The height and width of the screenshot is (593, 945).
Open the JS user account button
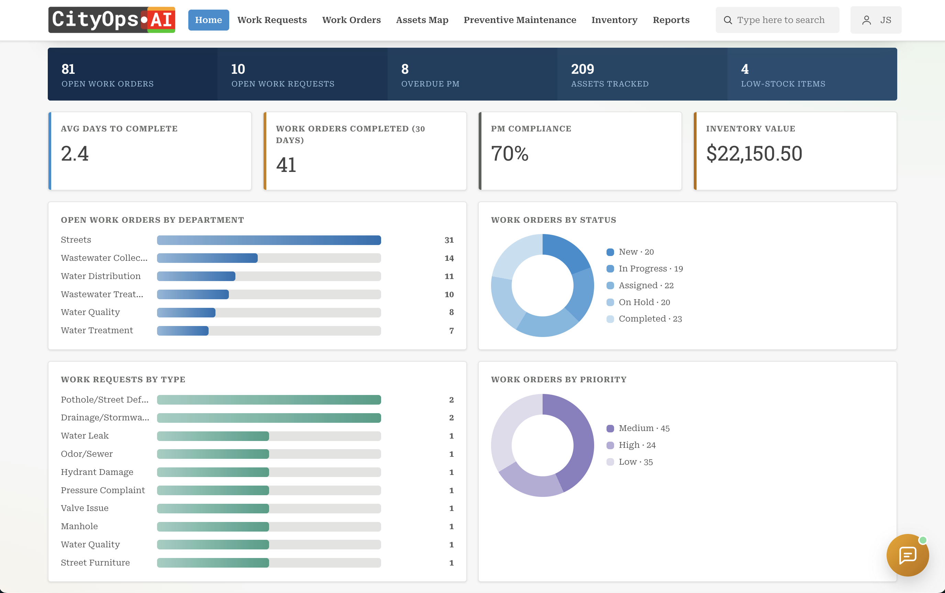click(x=876, y=20)
